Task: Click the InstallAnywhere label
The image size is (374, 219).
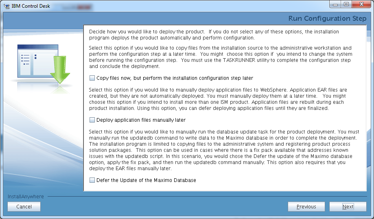Action: pos(26,196)
